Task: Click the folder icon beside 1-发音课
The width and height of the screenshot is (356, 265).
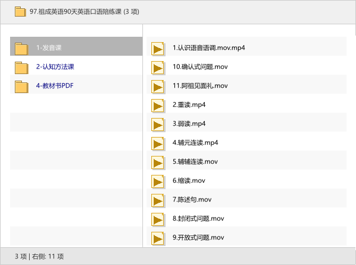Action: tap(21, 49)
